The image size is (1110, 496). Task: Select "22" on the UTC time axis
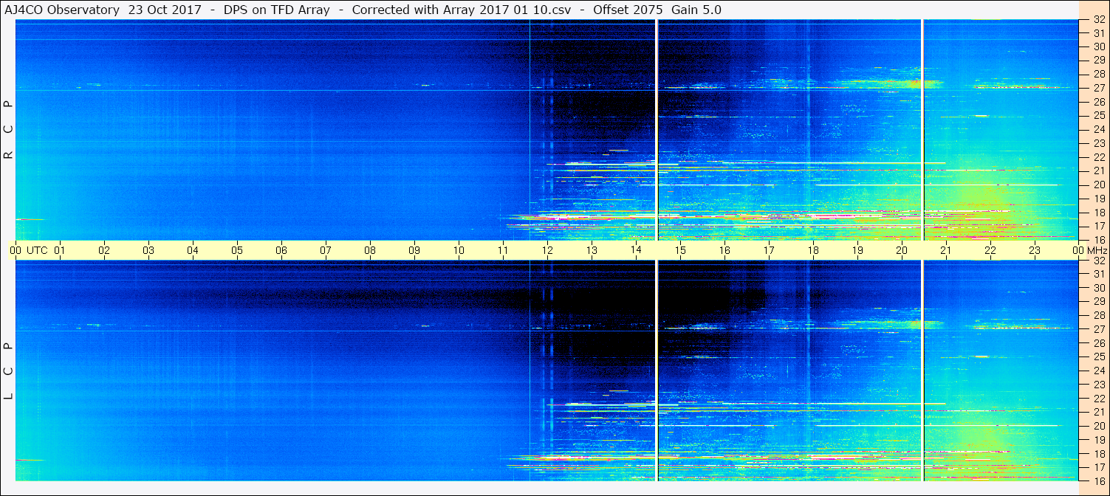pos(990,250)
